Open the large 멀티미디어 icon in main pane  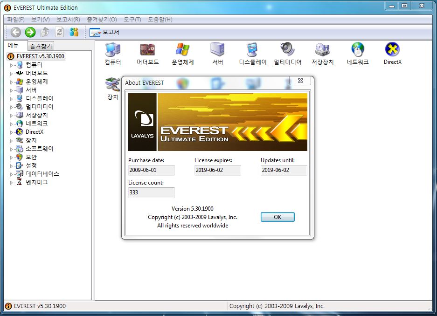click(x=288, y=54)
